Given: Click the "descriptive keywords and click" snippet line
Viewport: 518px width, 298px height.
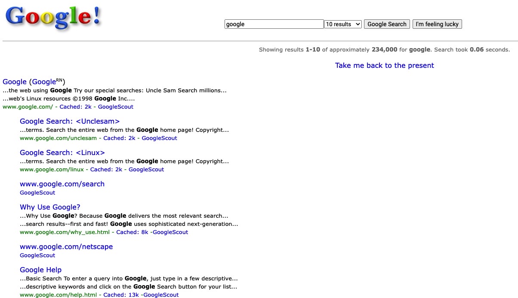Looking at the screenshot, I should coord(128,286).
